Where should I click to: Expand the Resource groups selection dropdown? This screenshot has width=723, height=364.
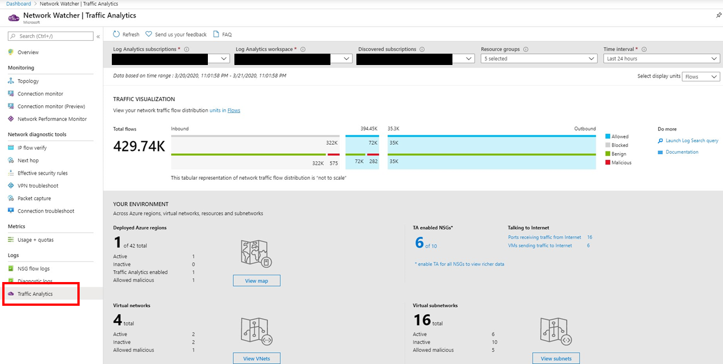pos(539,58)
